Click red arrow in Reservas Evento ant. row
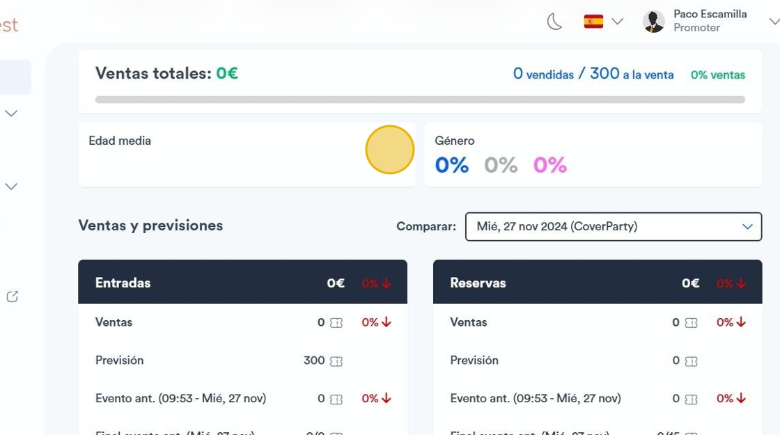The height and width of the screenshot is (435, 780). pyautogui.click(x=741, y=398)
